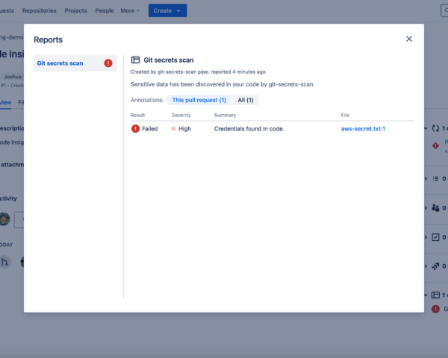Click the reviewers people icon in right sidebar
The width and height of the screenshot is (448, 358).
[435, 208]
